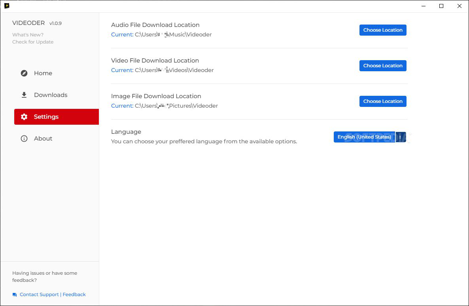Viewport: 469px width, 306px height.
Task: Open the Contact Support link
Action: coord(39,295)
